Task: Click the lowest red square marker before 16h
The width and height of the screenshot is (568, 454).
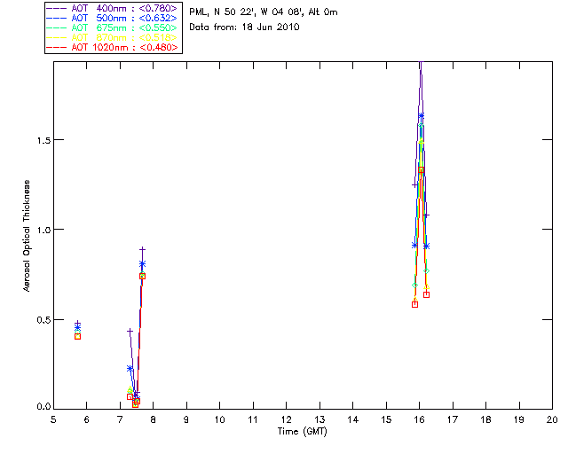Action: tap(414, 304)
